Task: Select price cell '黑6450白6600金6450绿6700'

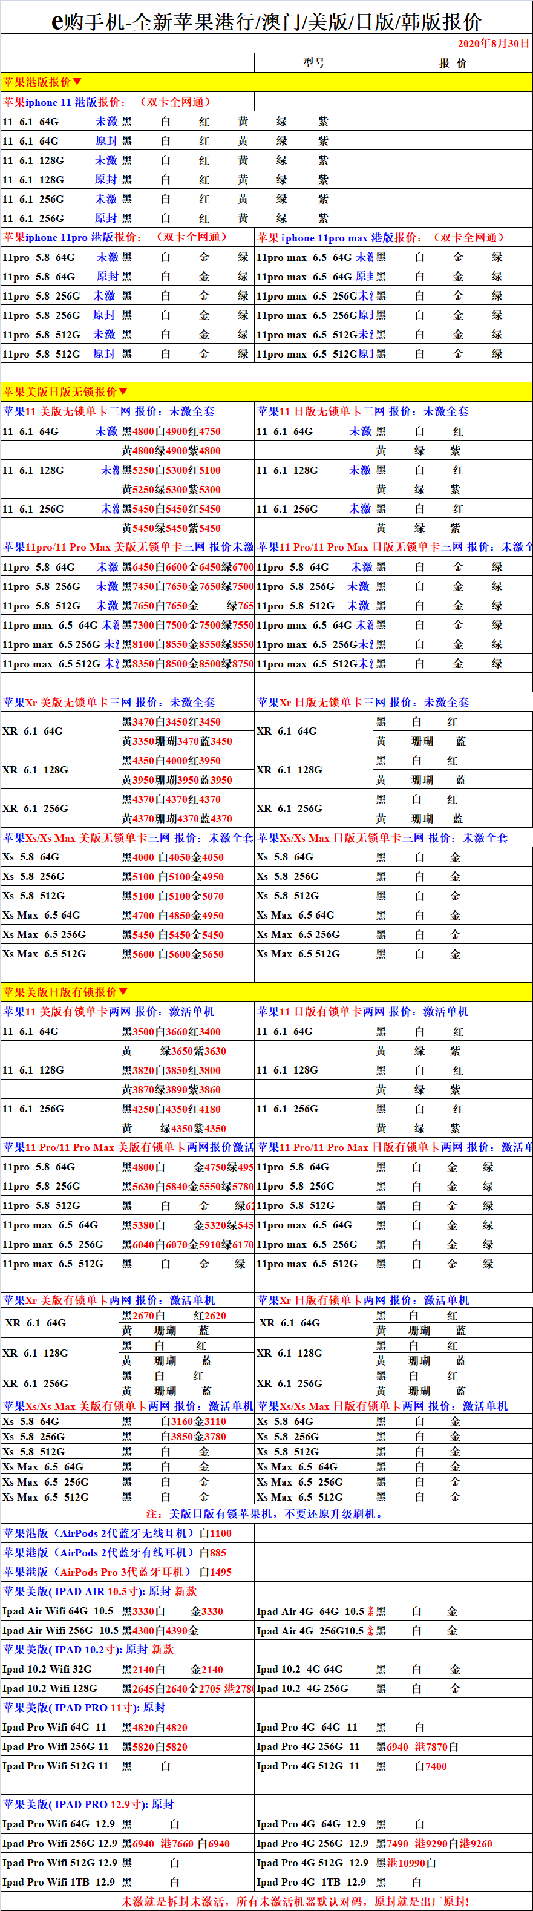Action: 187,567
